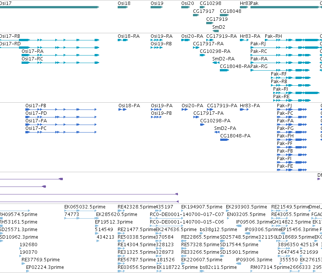Click the Osi17-PB protein label

point(36,106)
